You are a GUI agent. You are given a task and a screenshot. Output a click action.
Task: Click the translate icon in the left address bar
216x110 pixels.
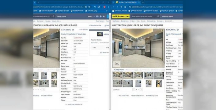click(86, 7)
